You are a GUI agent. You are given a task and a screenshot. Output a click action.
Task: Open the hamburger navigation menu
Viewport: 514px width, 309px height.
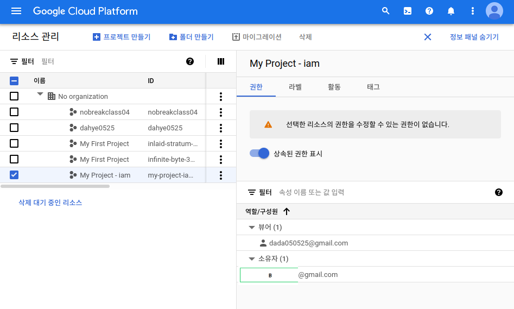pos(16,11)
